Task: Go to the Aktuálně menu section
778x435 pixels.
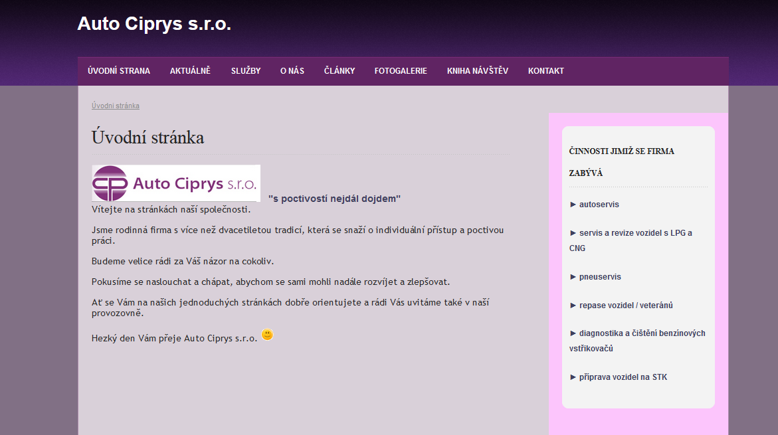Action: click(190, 71)
